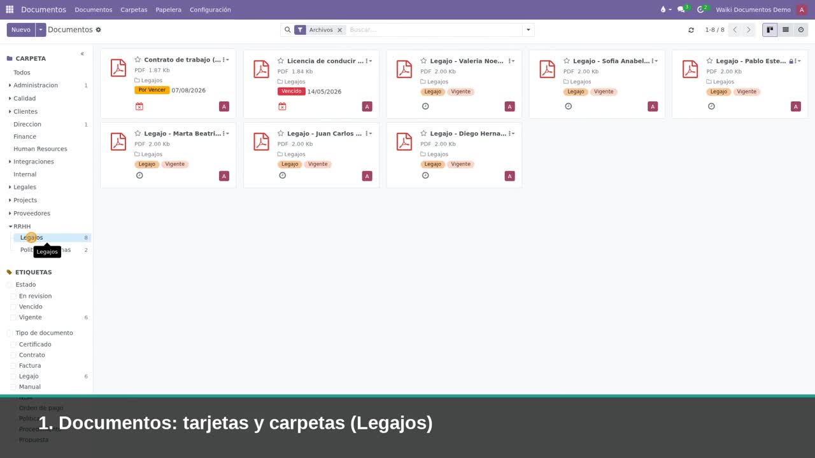Open the conversations chat icon in top bar
This screenshot has width=815, height=458.
click(681, 10)
